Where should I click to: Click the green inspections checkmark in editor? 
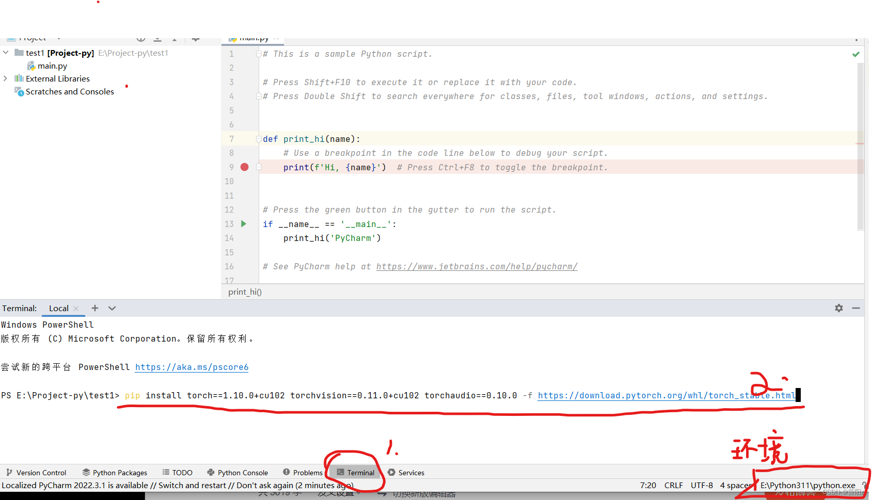click(855, 54)
